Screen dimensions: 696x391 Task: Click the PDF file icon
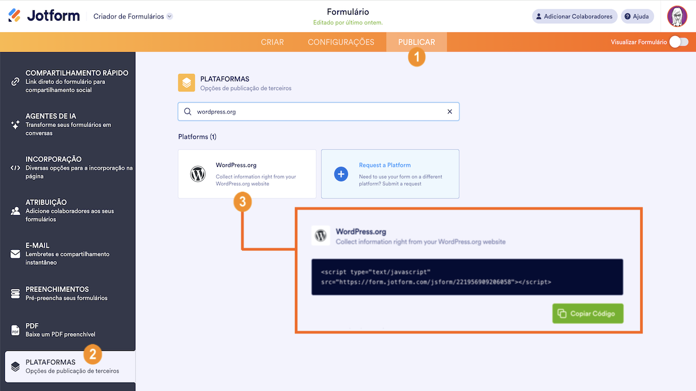pos(15,330)
